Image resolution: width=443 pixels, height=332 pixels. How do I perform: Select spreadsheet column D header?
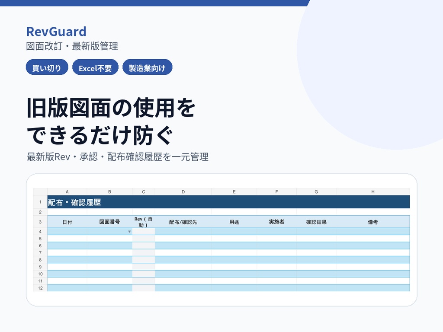coord(183,192)
